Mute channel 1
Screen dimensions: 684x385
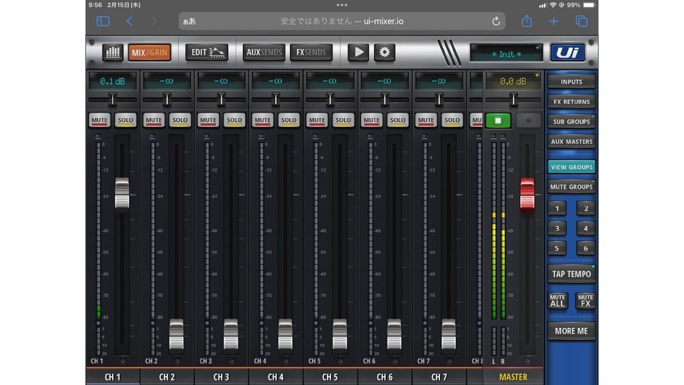click(x=99, y=120)
